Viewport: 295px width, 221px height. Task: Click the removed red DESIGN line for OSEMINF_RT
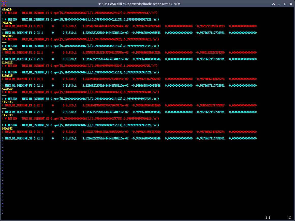pyautogui.click(x=81, y=92)
